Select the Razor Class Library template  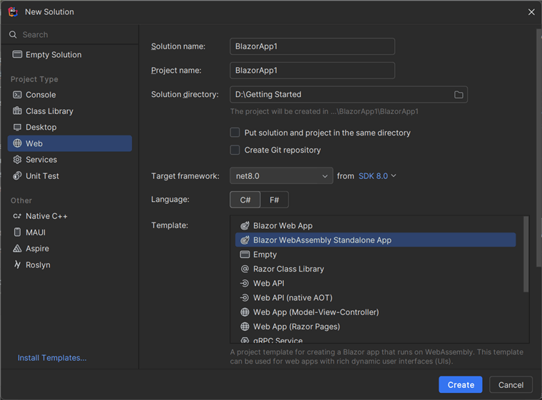(375, 269)
